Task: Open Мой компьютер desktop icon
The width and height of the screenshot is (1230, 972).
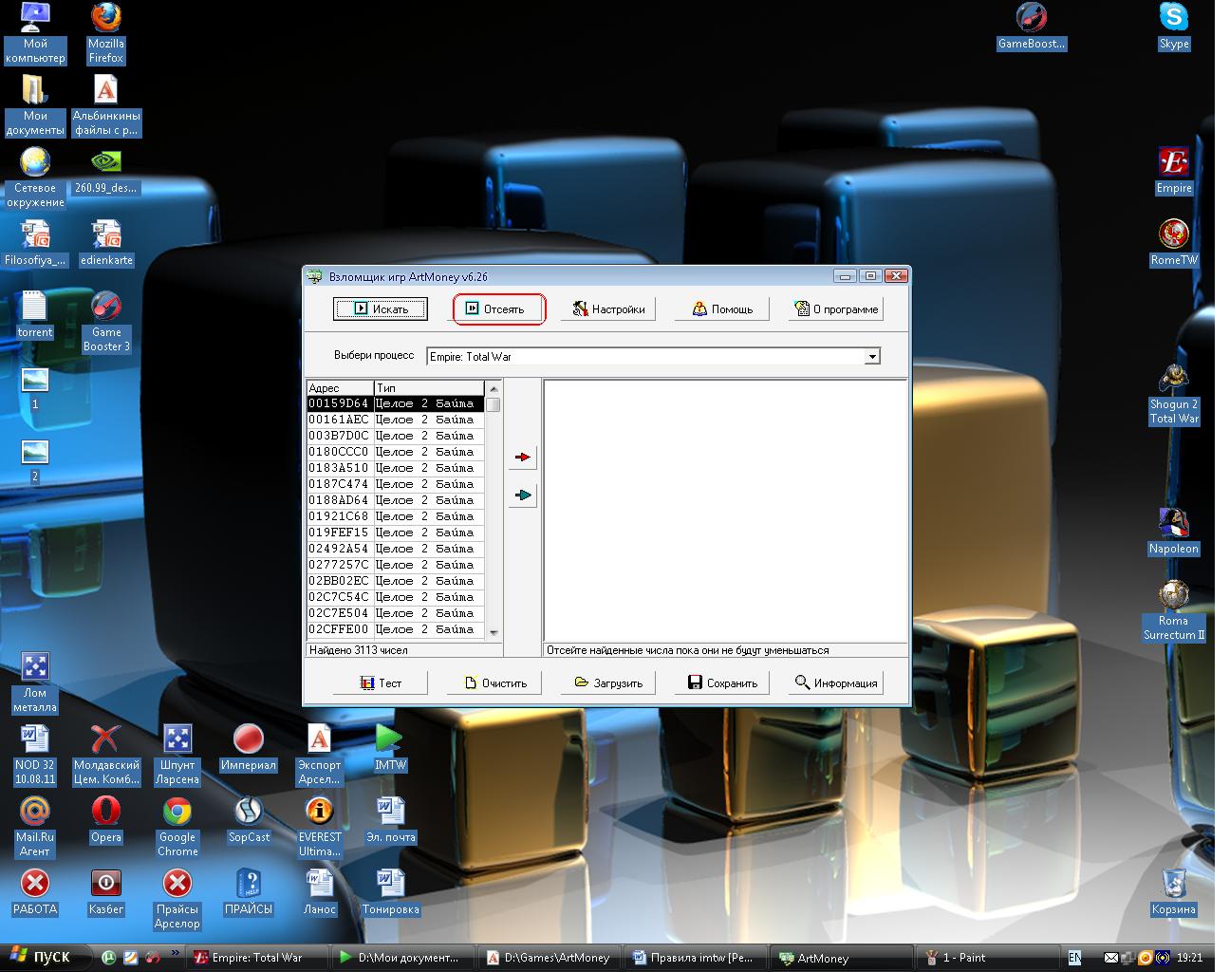Action: 35,33
